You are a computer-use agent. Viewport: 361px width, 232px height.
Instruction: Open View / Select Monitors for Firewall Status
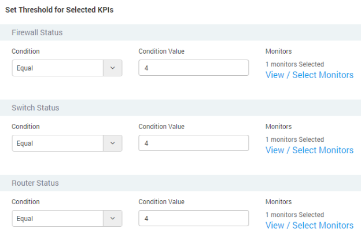(x=310, y=75)
